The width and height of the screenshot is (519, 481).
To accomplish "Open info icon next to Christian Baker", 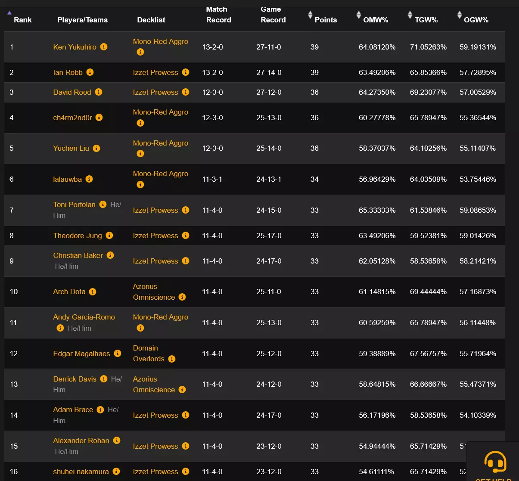I will point(110,255).
